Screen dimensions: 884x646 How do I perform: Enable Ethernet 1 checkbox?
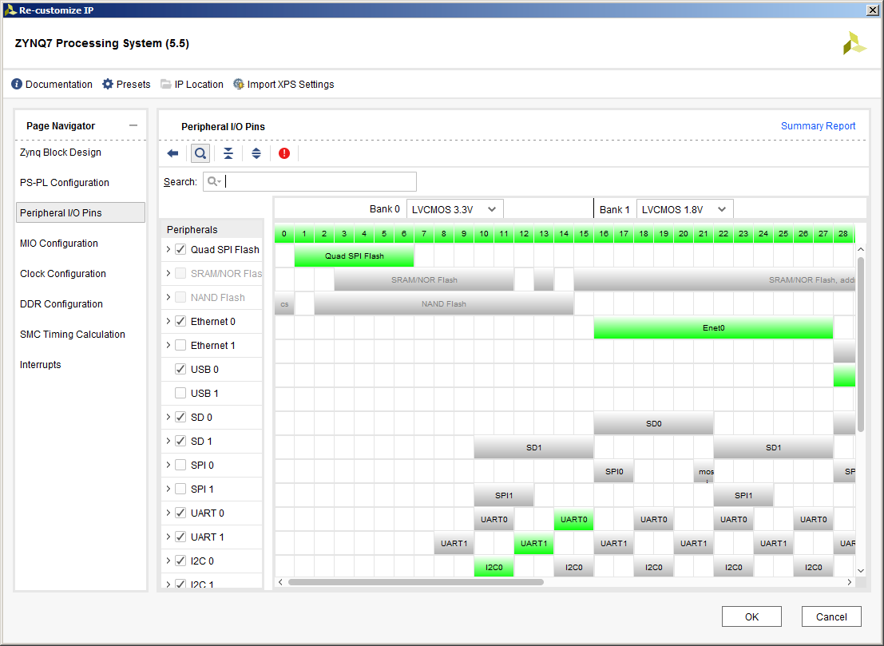pyautogui.click(x=180, y=345)
